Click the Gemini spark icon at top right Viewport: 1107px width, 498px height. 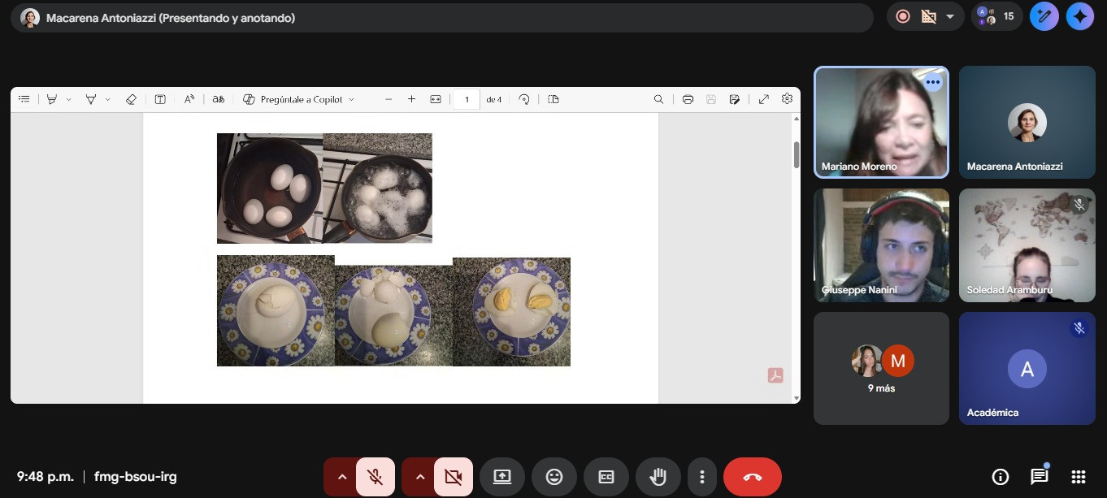click(1079, 16)
